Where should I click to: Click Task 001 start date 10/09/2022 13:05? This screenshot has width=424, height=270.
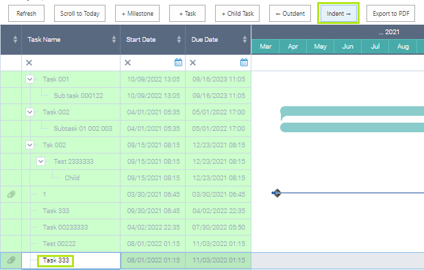pyautogui.click(x=153, y=79)
